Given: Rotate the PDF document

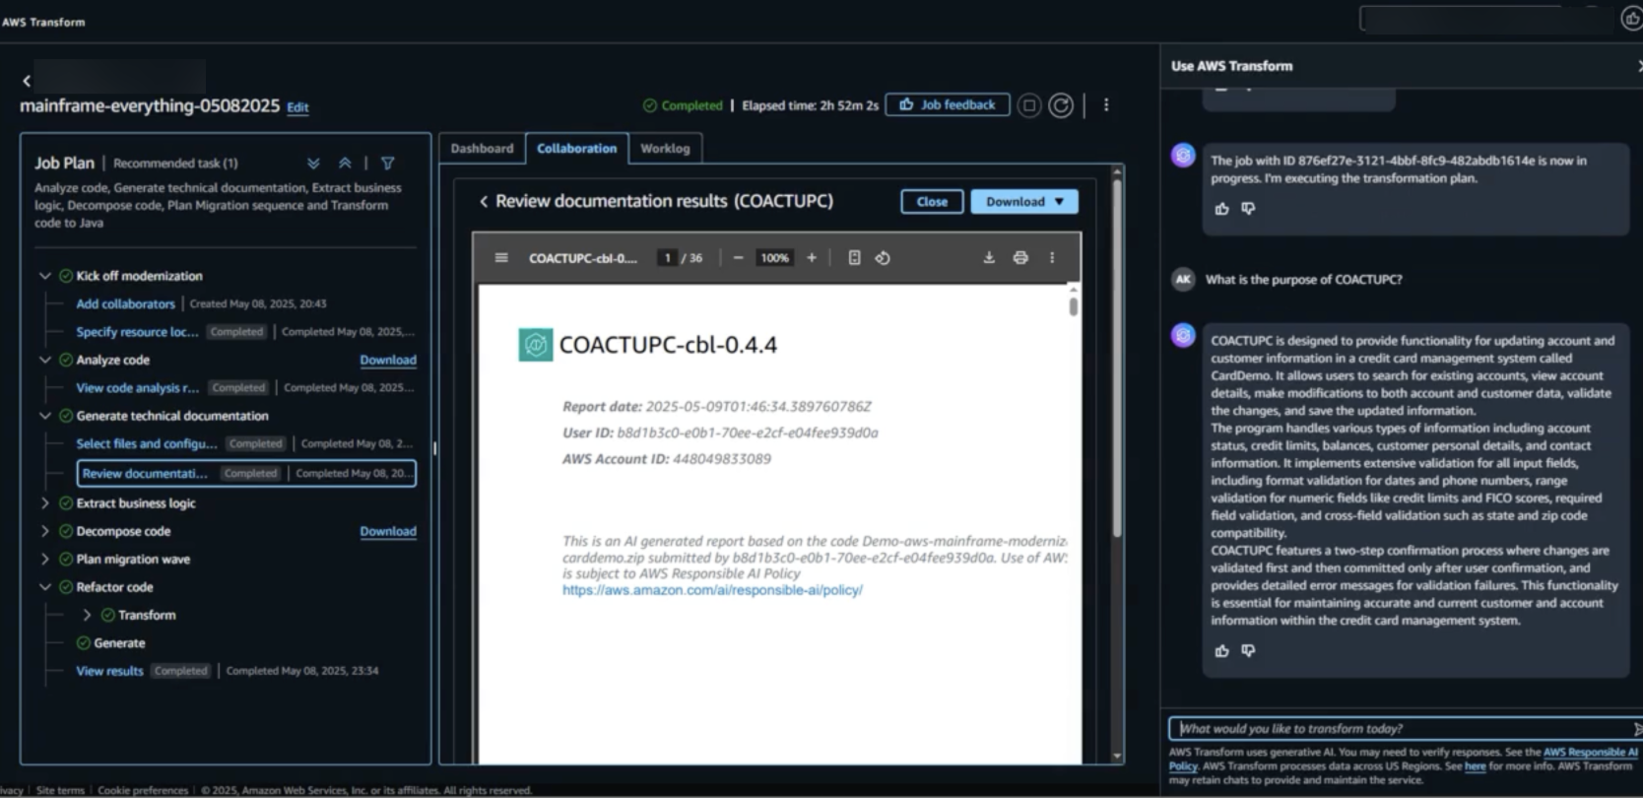Looking at the screenshot, I should [x=883, y=258].
